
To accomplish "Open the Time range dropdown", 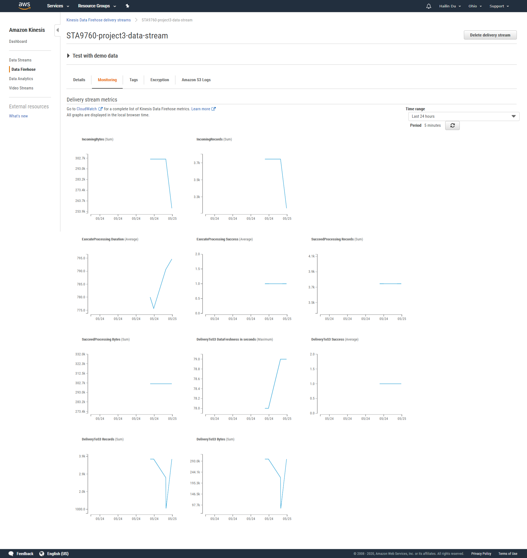I will (x=464, y=116).
